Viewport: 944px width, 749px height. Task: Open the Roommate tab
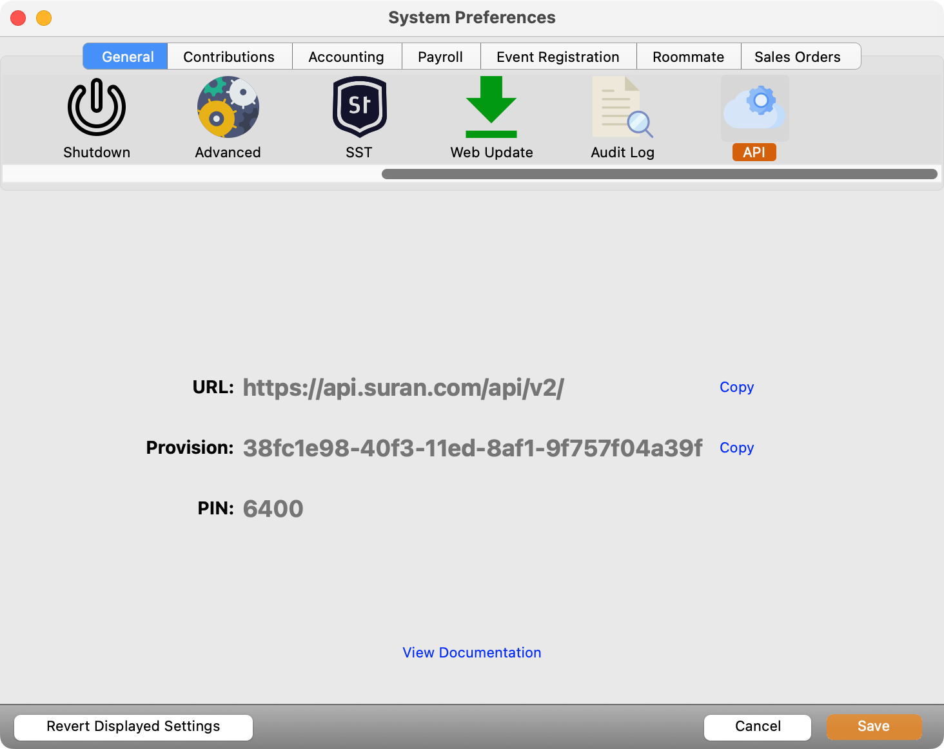tap(688, 57)
